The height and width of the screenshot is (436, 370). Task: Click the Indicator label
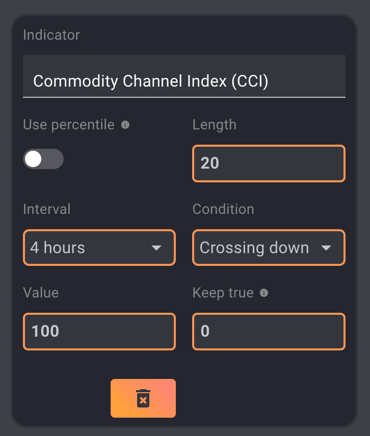(51, 35)
